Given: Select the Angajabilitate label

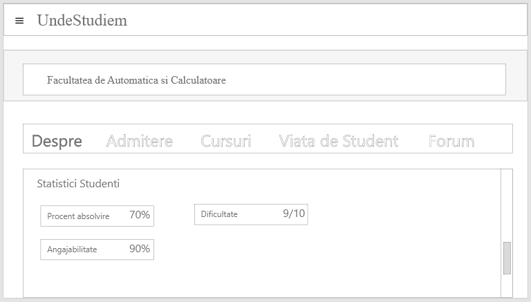Looking at the screenshot, I should pyautogui.click(x=72, y=249).
